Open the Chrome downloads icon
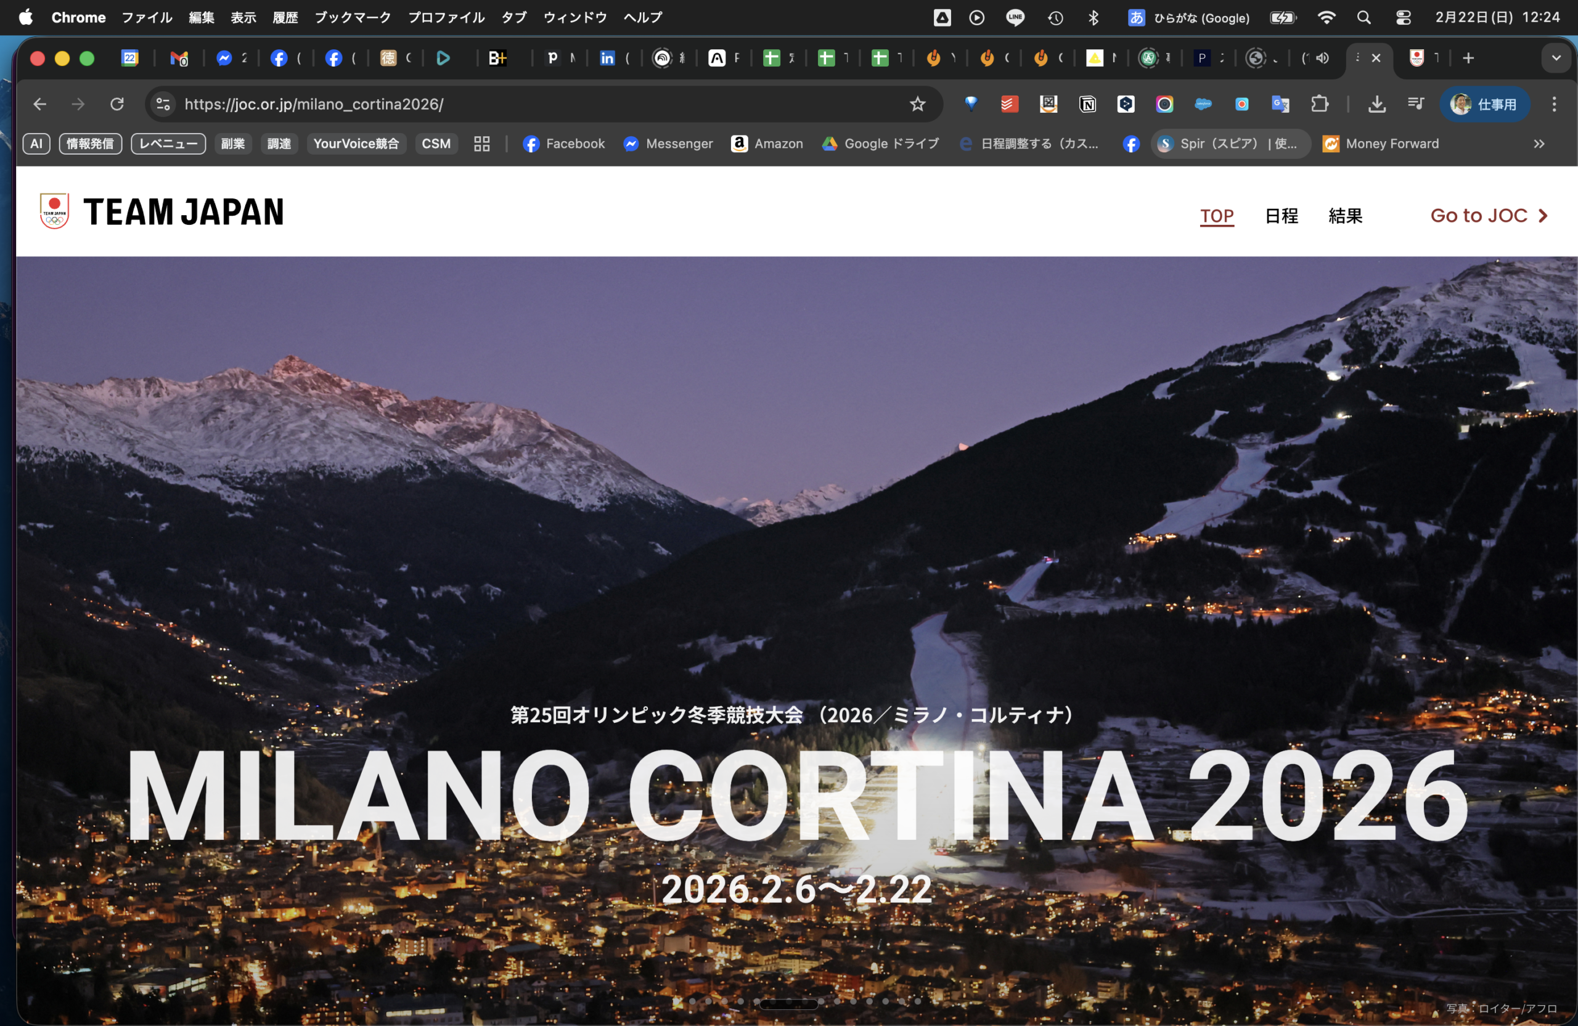Image resolution: width=1578 pixels, height=1026 pixels. pyautogui.click(x=1377, y=104)
